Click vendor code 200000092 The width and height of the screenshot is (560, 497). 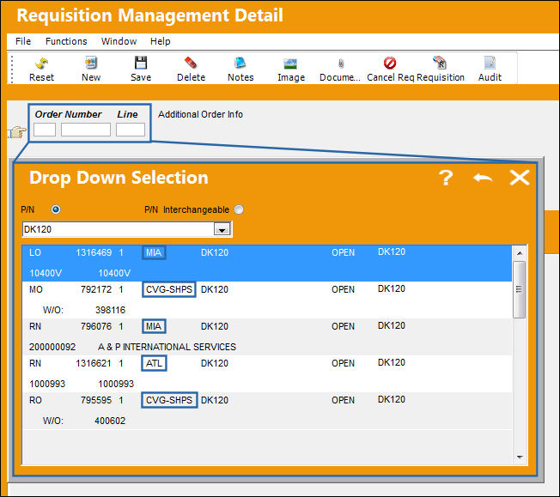[52, 347]
